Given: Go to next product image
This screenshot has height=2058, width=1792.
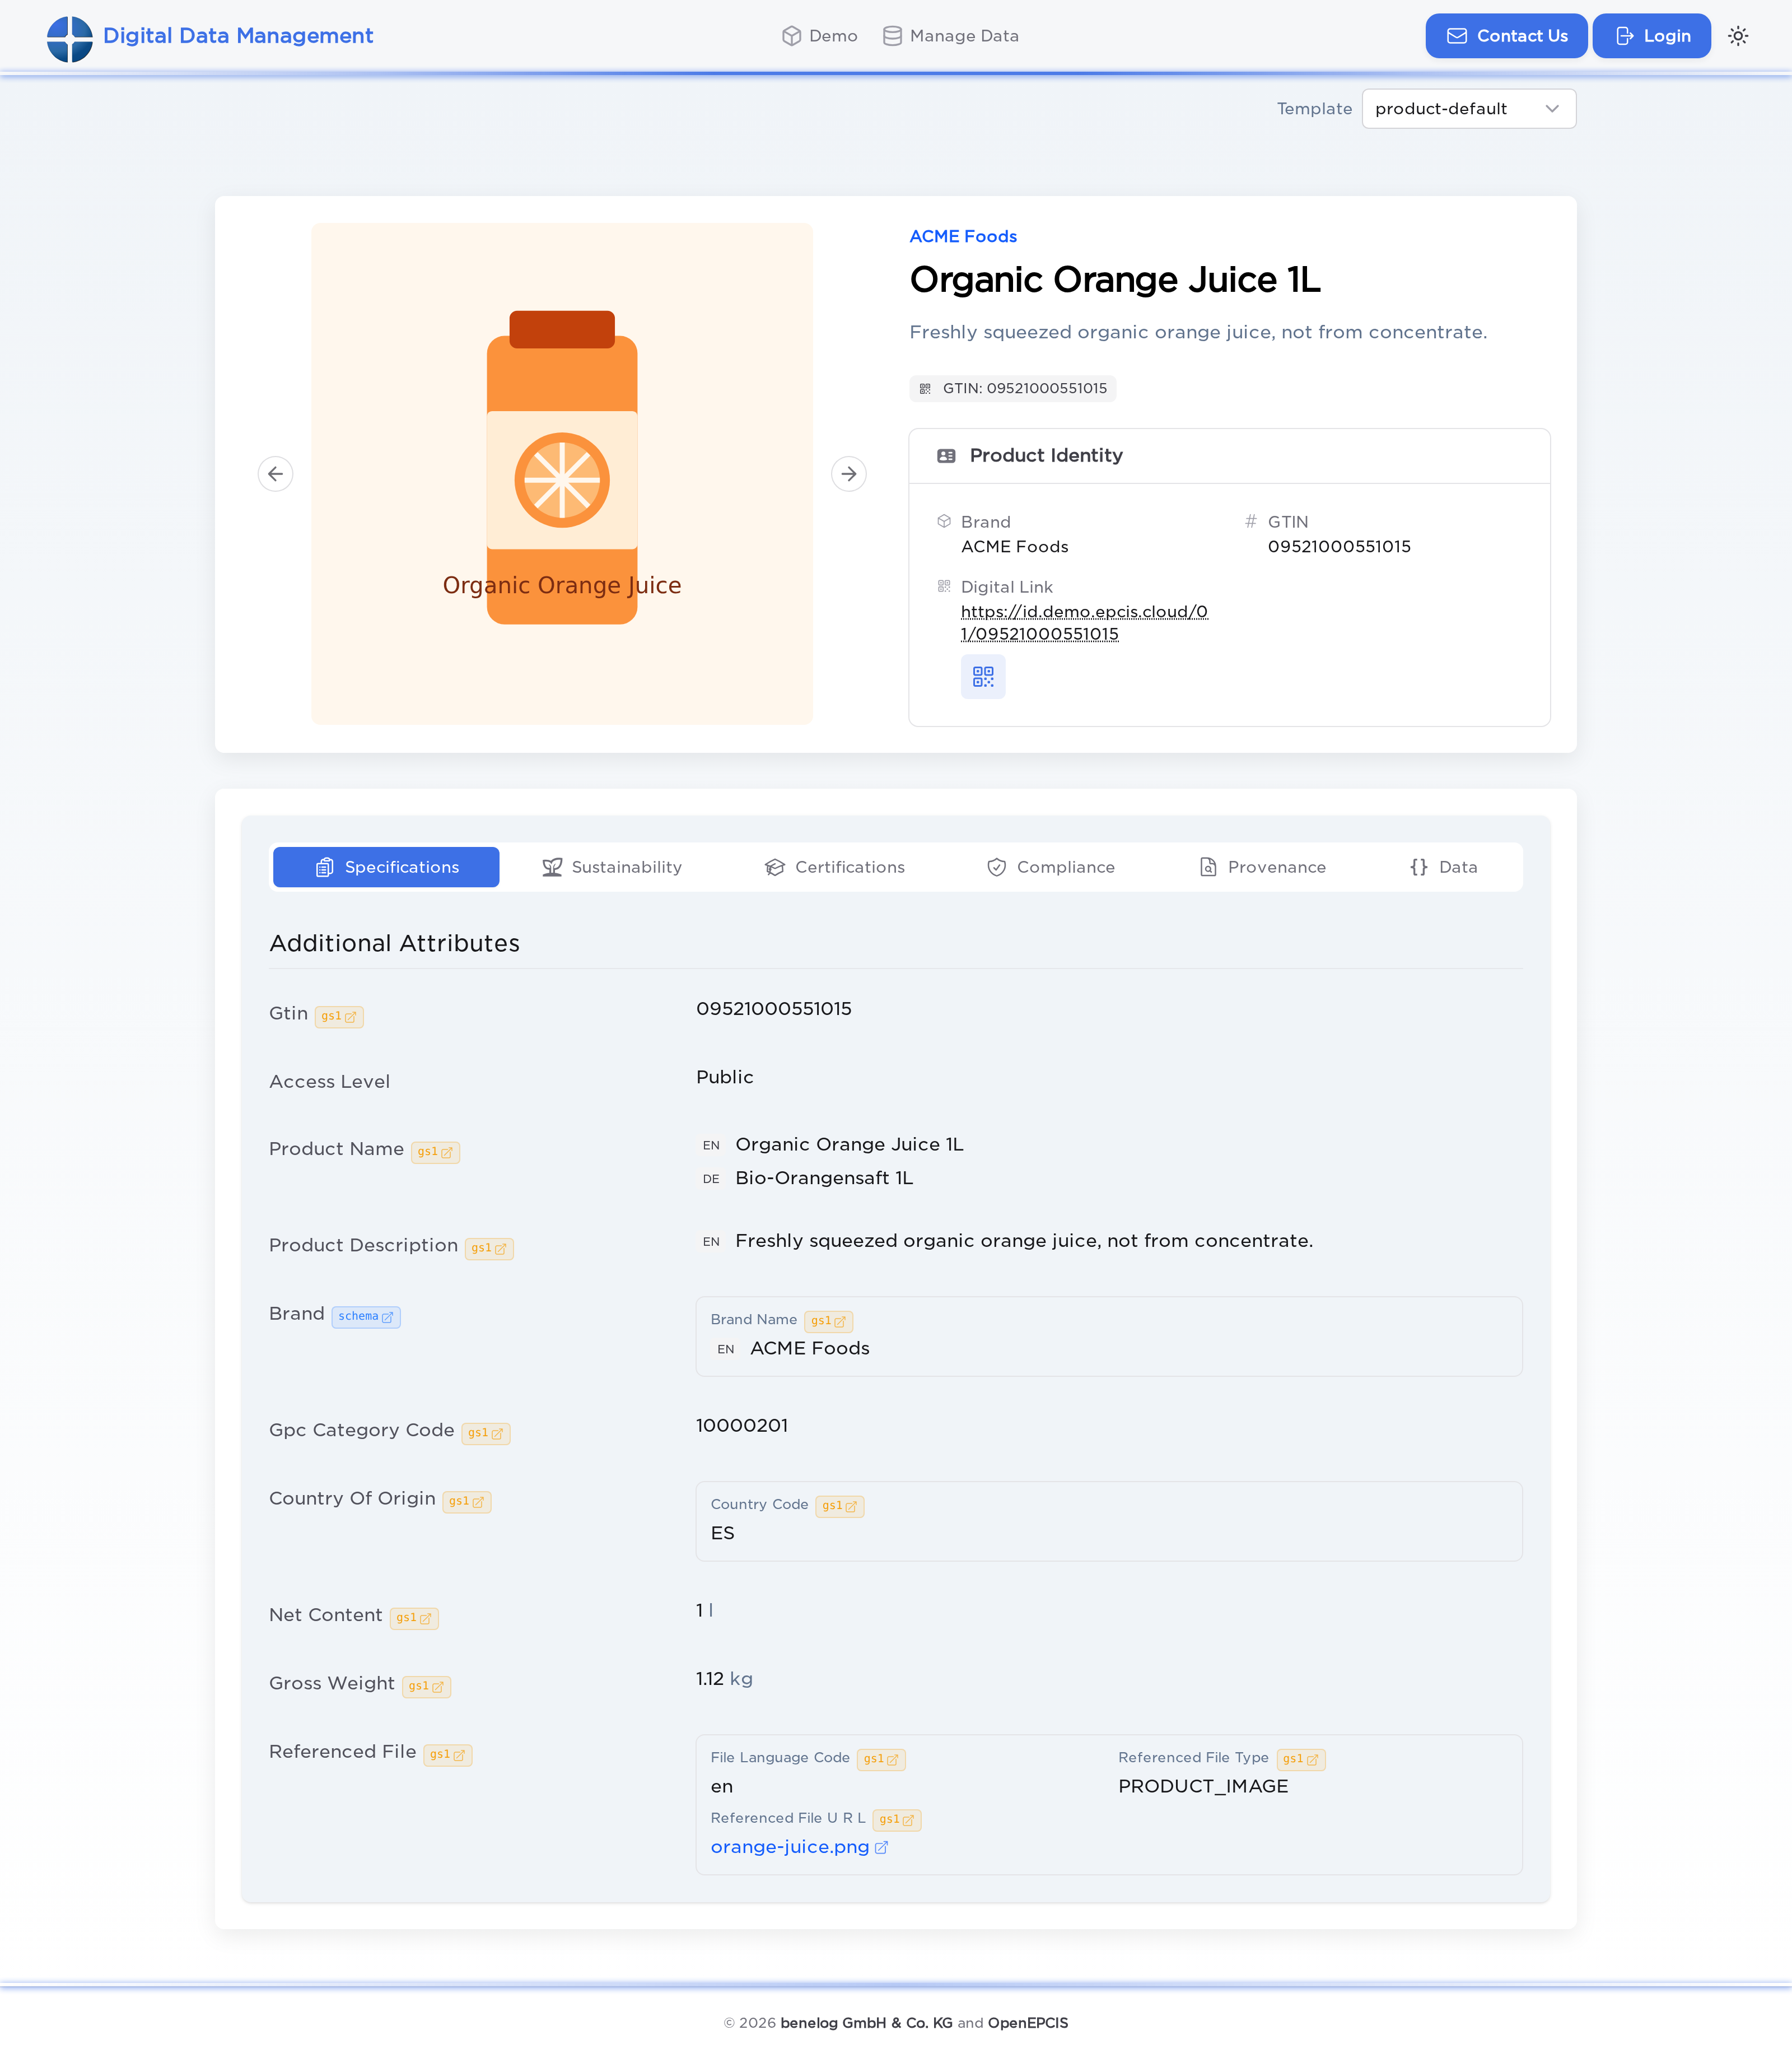Looking at the screenshot, I should click(x=849, y=474).
